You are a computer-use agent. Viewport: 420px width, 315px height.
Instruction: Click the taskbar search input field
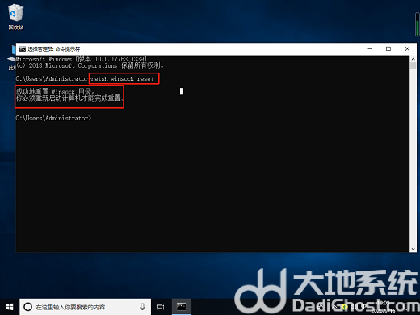pos(85,307)
